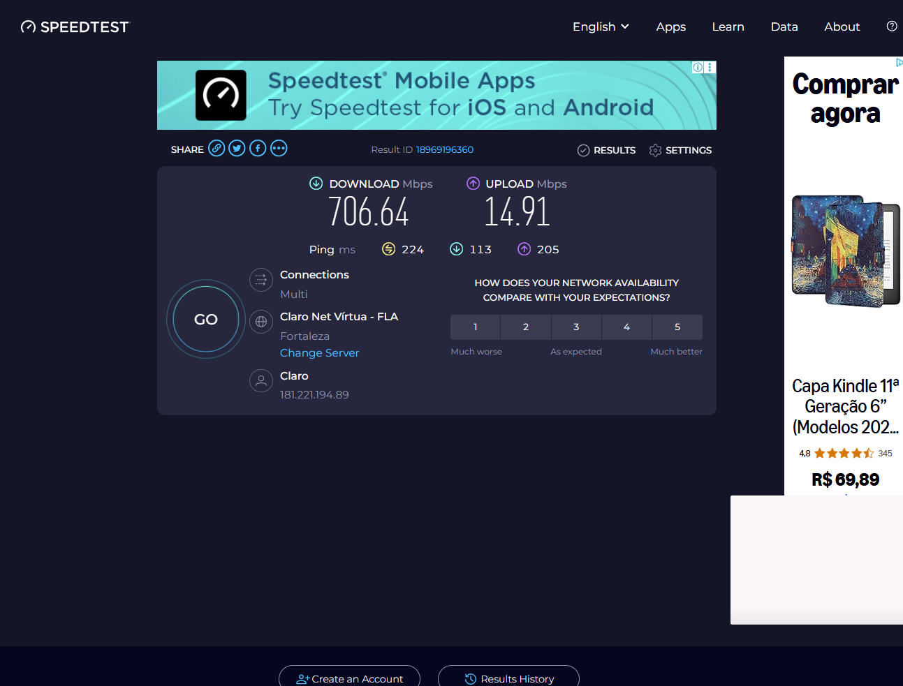Copy the result share link icon
The width and height of the screenshot is (903, 686).
point(216,148)
